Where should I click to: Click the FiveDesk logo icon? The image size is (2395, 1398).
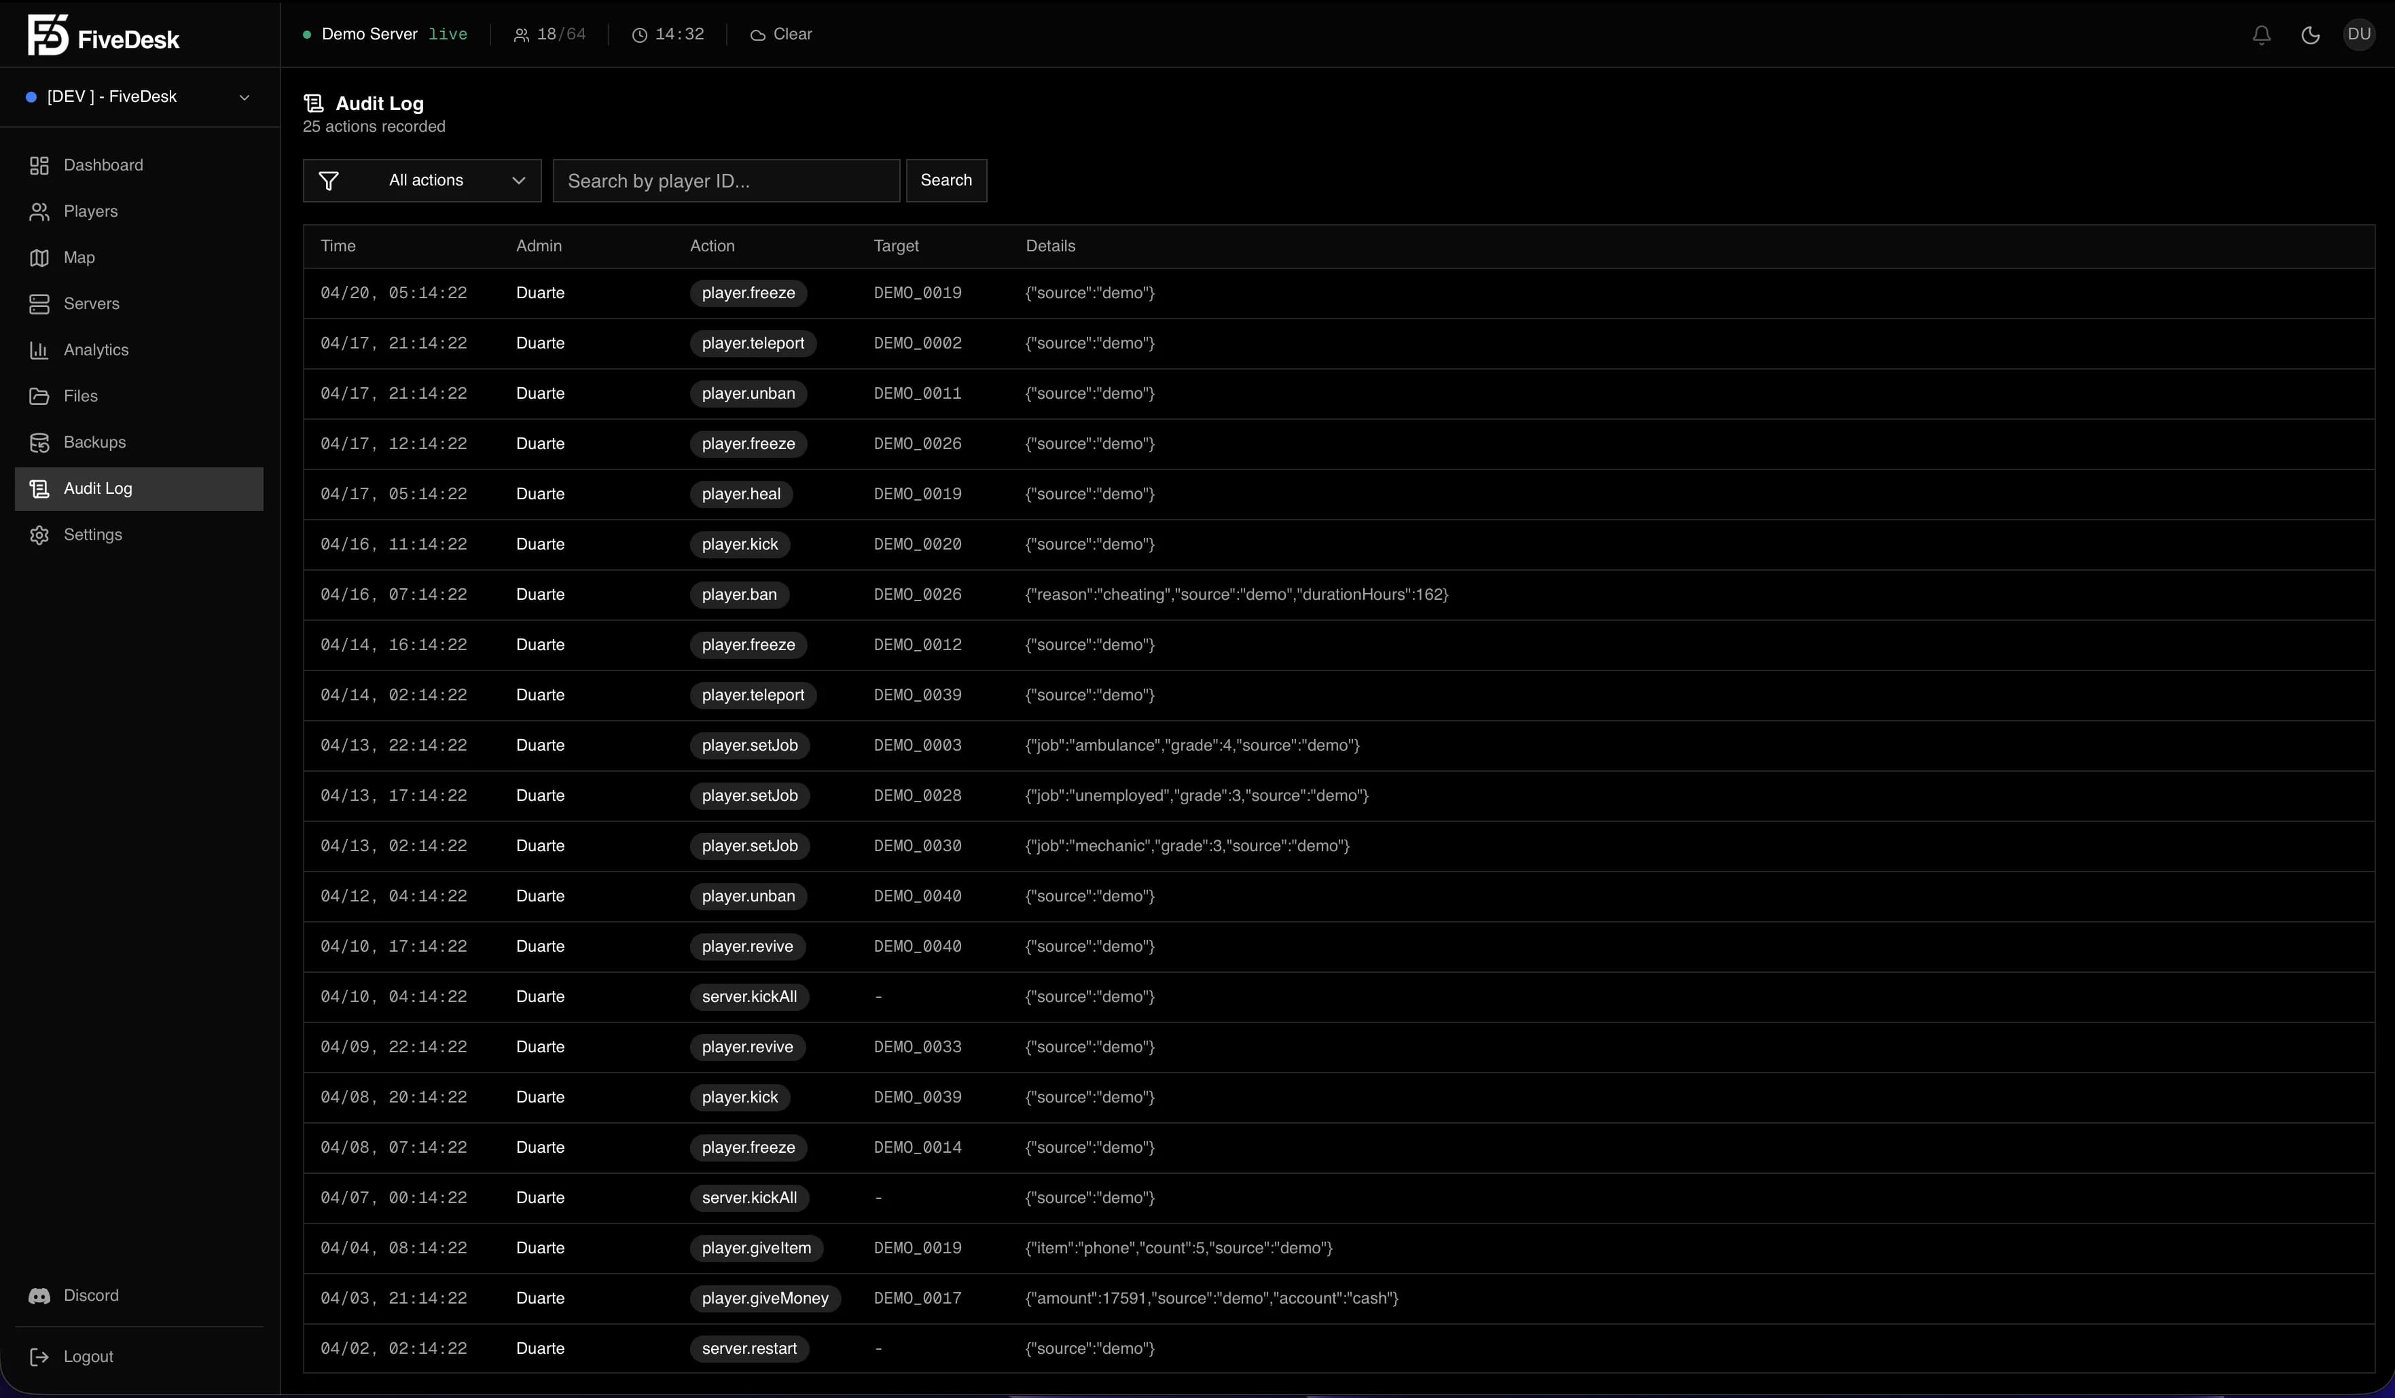(x=48, y=35)
